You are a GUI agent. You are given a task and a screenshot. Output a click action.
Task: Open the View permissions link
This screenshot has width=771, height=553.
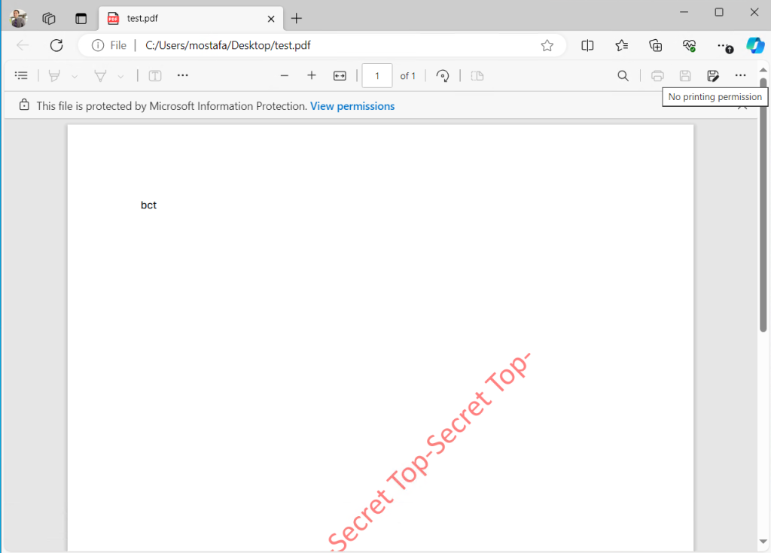point(352,106)
